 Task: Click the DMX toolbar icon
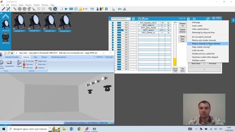[92, 9]
